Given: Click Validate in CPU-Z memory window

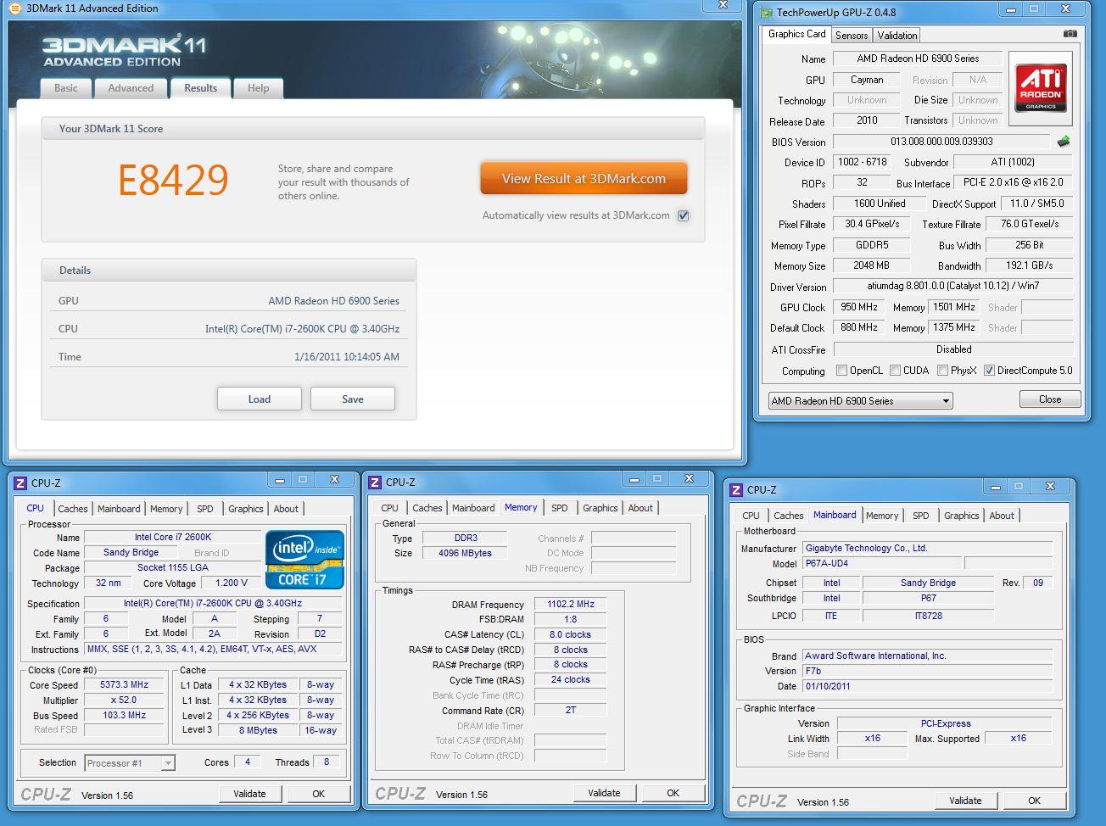Looking at the screenshot, I should [x=604, y=793].
